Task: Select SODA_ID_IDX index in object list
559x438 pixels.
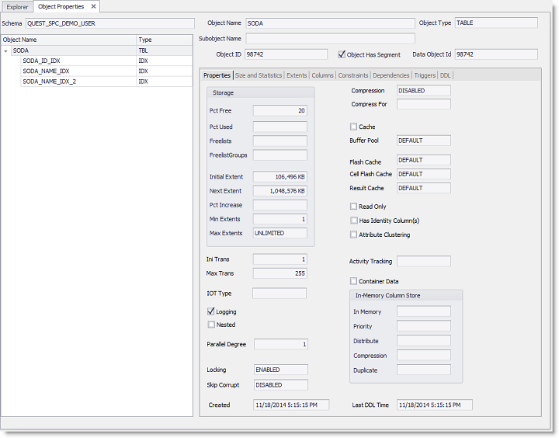Action: 42,61
